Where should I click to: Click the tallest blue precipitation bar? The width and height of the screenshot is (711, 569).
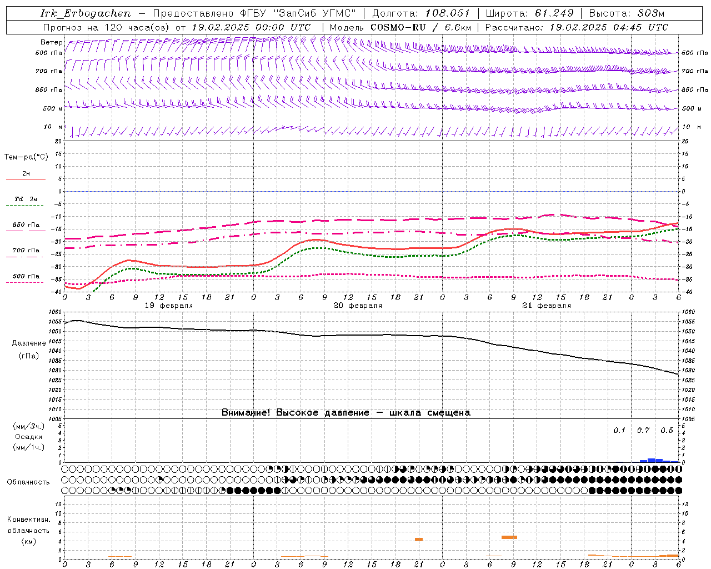(651, 460)
